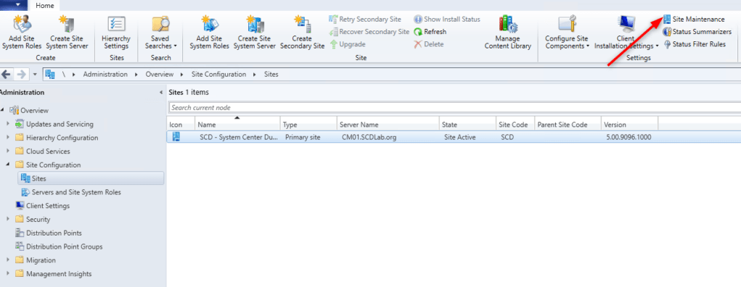The width and height of the screenshot is (741, 287).
Task: Expand the Security folder
Action: pyautogui.click(x=7, y=219)
